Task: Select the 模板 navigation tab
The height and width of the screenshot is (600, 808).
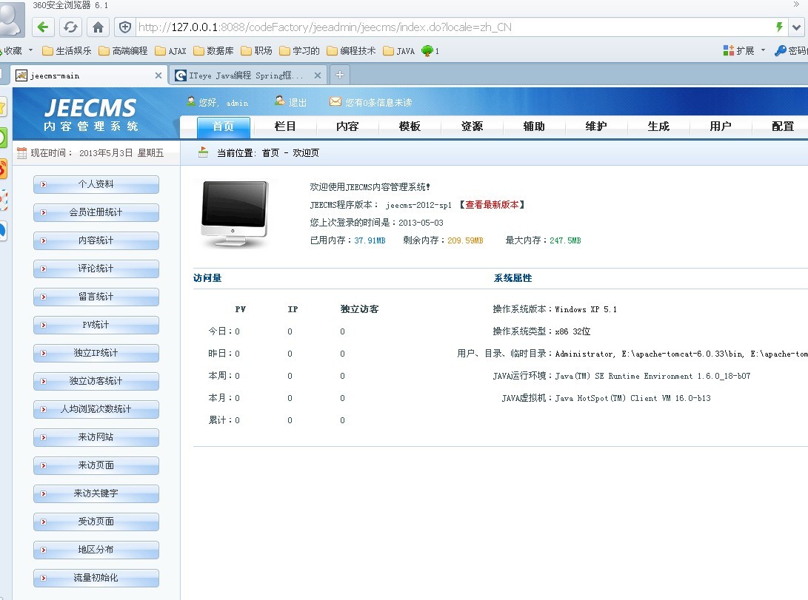Action: point(410,127)
